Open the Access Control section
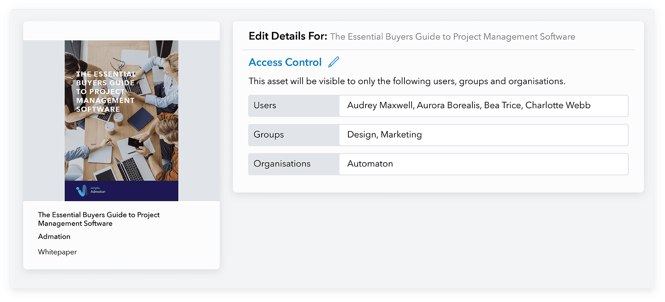The image size is (665, 302). pos(285,62)
